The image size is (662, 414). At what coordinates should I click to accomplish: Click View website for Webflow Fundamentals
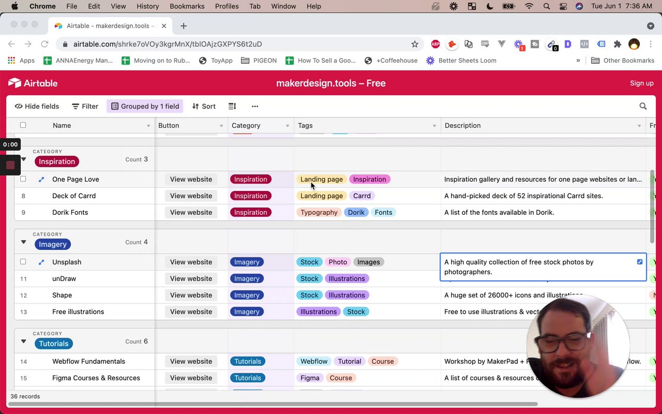pos(191,361)
